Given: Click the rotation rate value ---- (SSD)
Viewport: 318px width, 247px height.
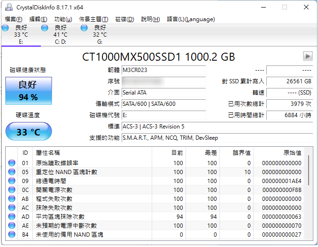Looking at the screenshot, I should coord(290,93).
